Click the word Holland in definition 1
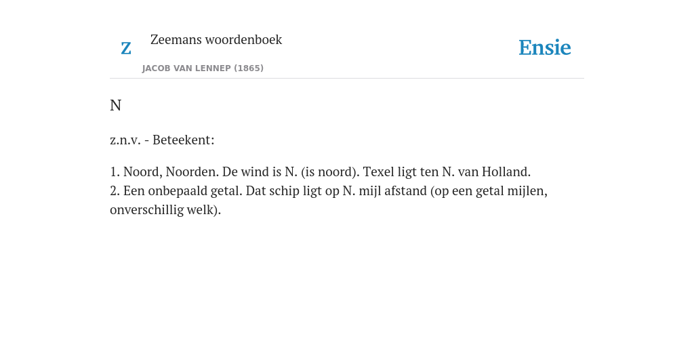This screenshot has width=694, height=347. coord(506,171)
